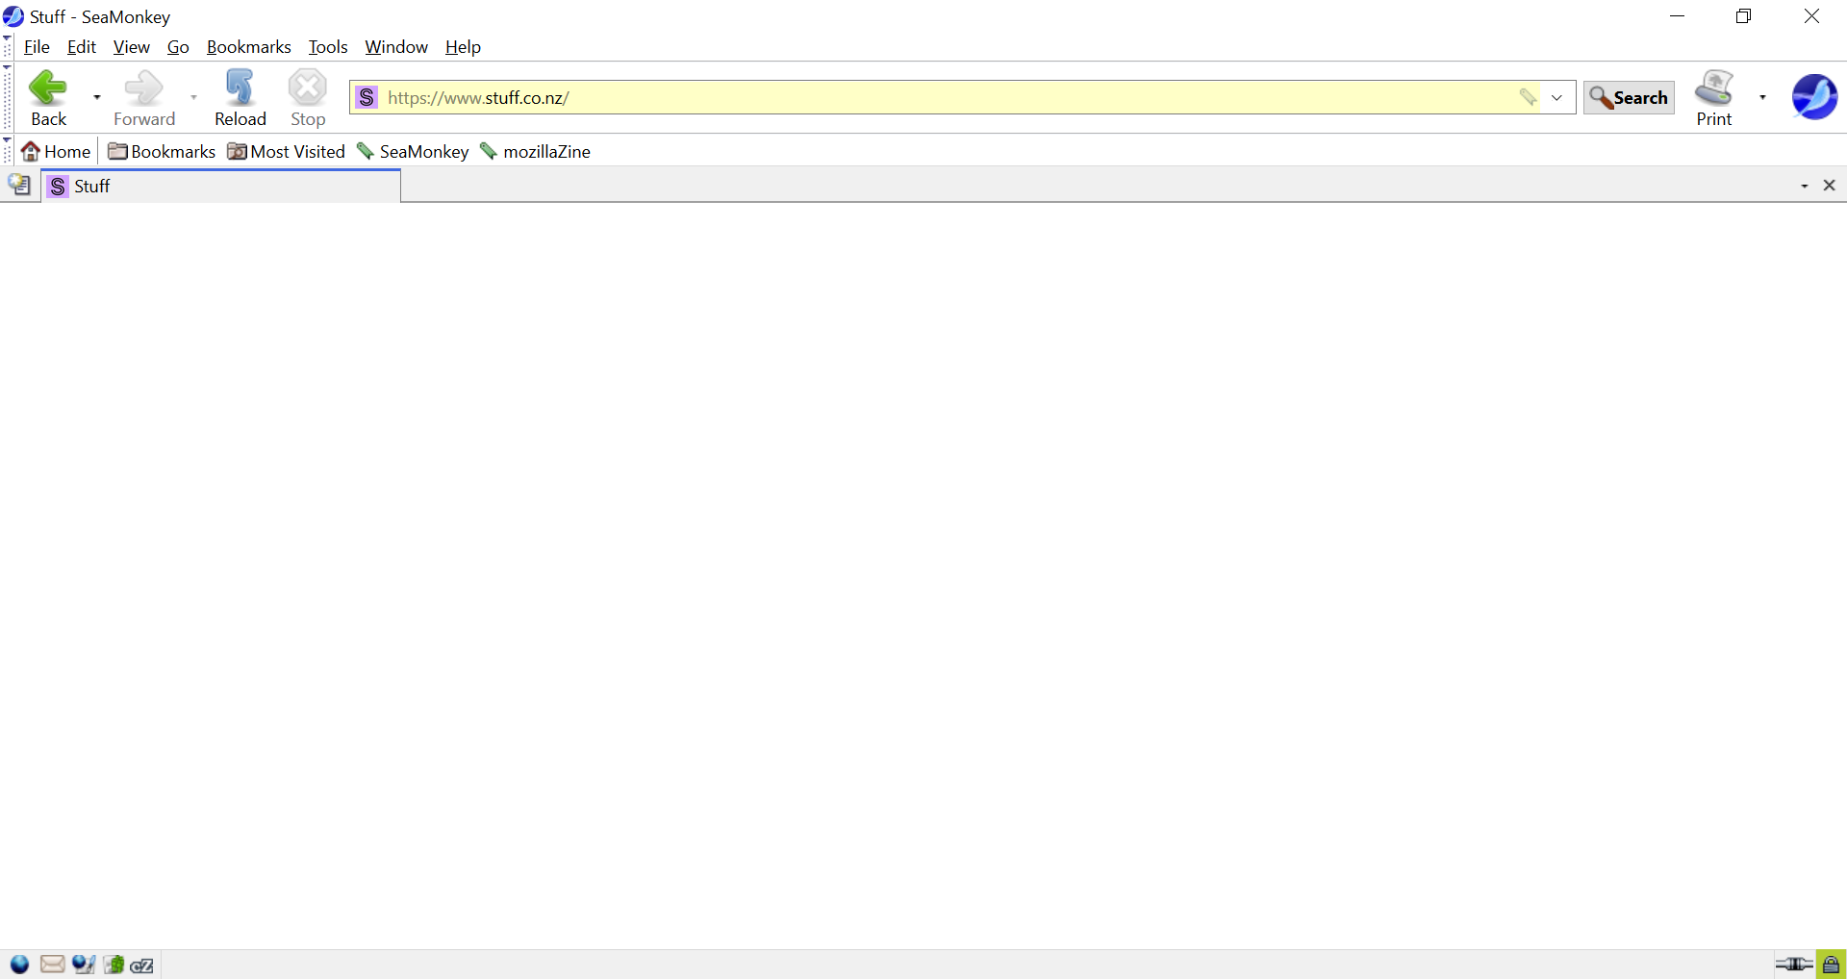Viewport: 1847px width, 979px height.
Task: Expand the Back button history dropdown
Action: click(x=97, y=97)
